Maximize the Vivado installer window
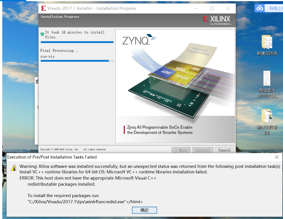This screenshot has width=283, height=219. pos(212,8)
